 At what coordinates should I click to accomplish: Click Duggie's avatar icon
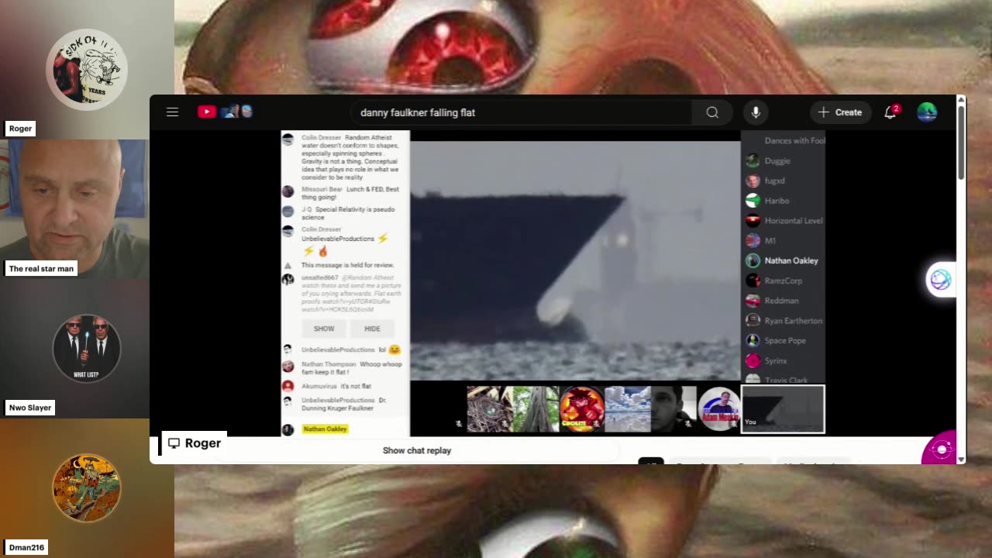click(753, 160)
